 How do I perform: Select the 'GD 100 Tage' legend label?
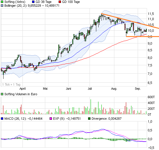point(71,2)
